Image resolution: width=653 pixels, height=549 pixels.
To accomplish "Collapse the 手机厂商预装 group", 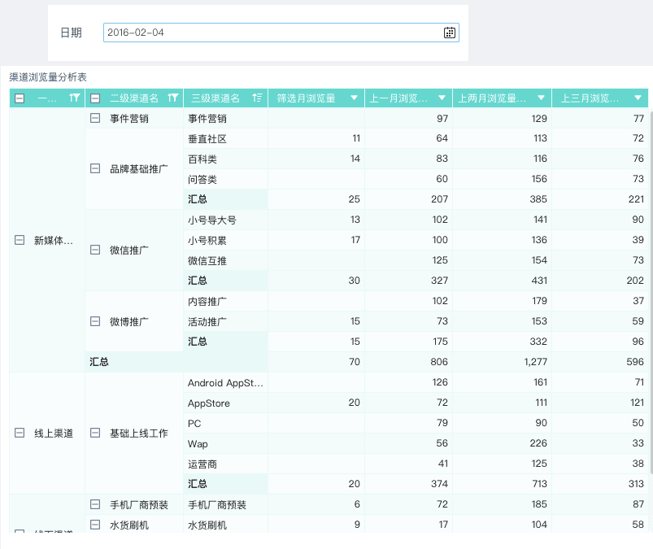I will 95,504.
